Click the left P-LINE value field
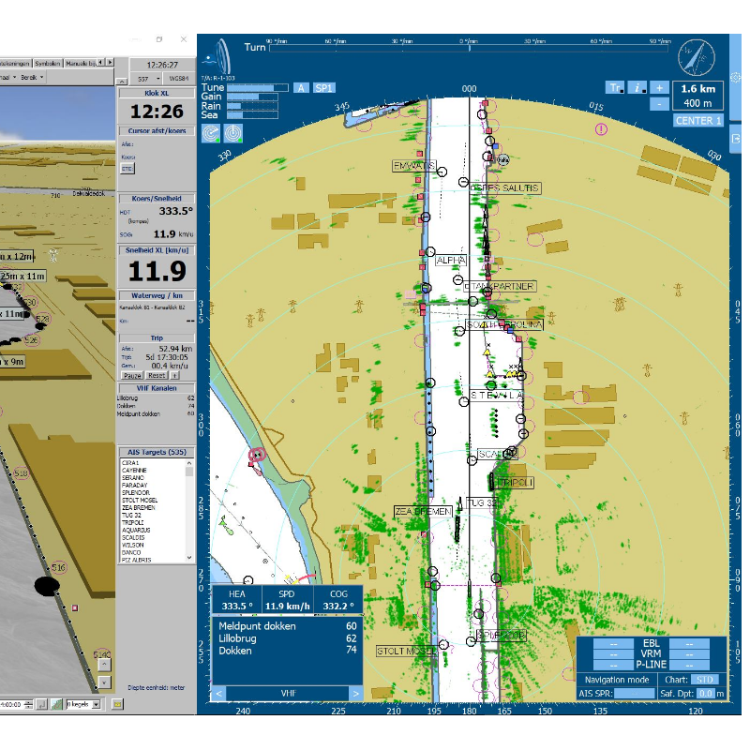 coord(614,665)
